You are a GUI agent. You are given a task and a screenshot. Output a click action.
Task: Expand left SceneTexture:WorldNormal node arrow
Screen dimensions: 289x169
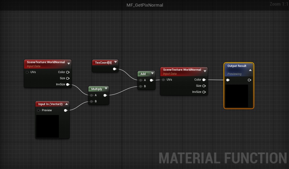[x=69, y=64]
